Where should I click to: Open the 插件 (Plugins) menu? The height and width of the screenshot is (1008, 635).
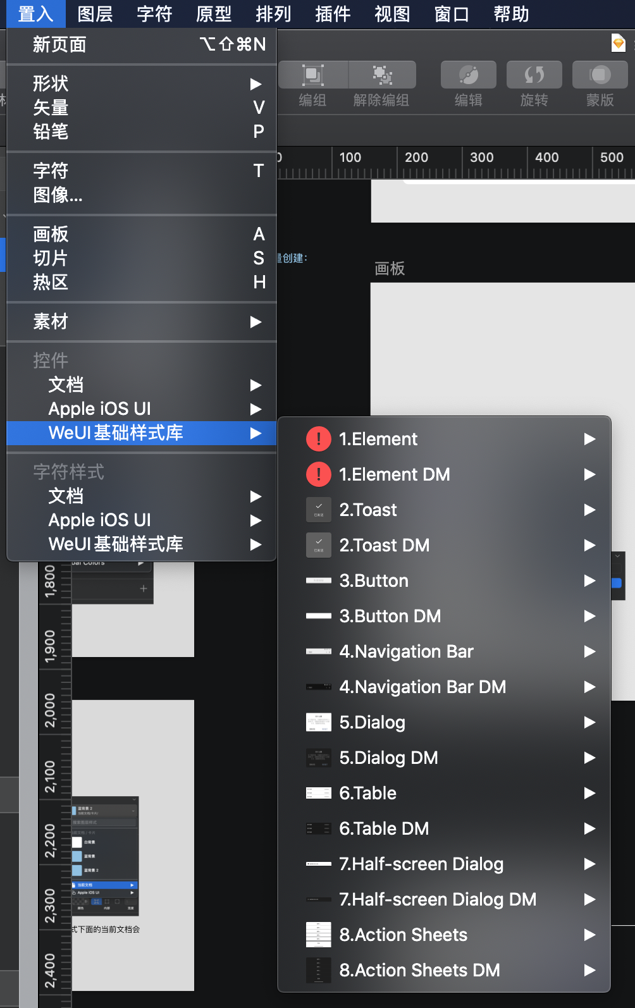[333, 14]
